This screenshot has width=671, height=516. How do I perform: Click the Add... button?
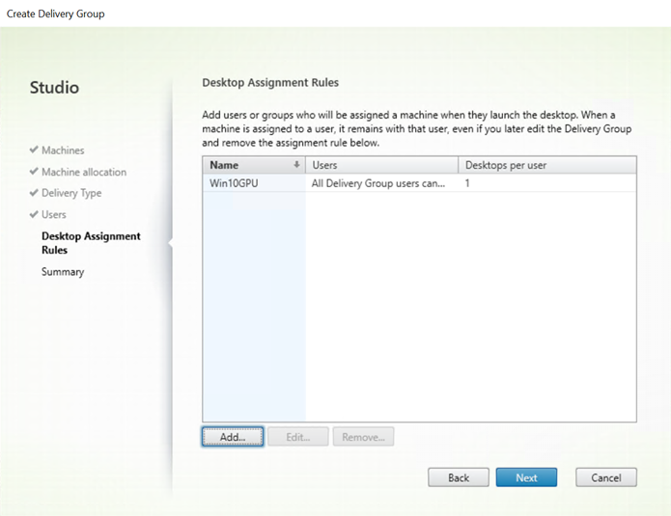coord(233,437)
